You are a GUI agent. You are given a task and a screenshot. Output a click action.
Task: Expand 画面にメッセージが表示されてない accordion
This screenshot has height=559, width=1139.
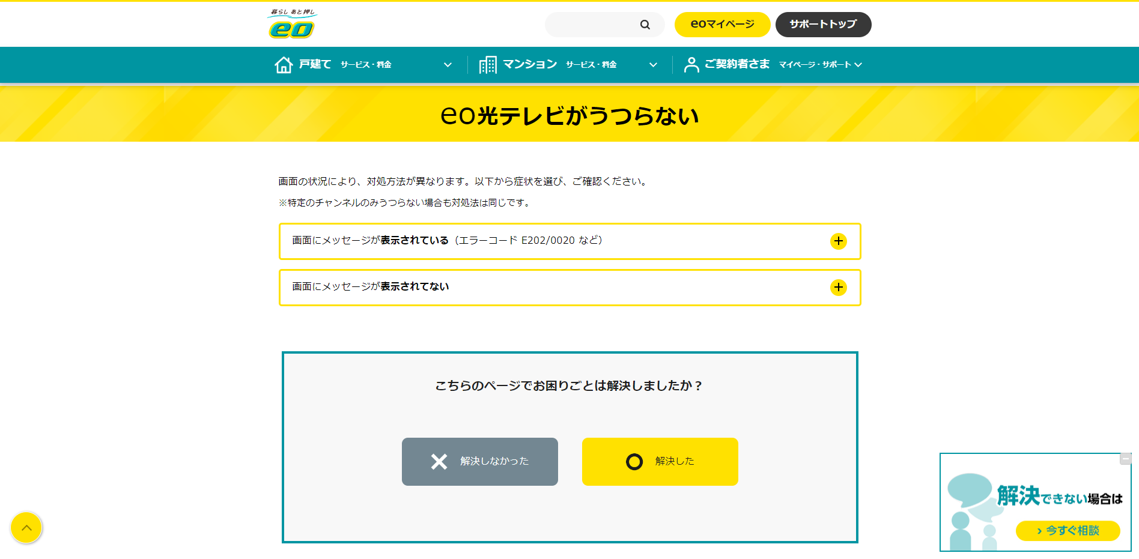[371, 287]
